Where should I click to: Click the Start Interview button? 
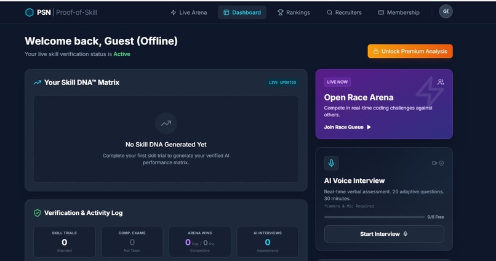point(384,234)
